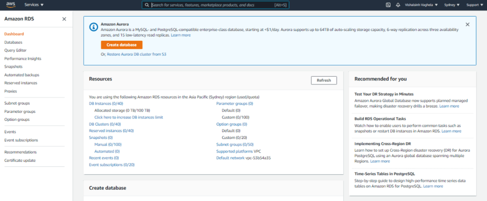Select Snapshots from the left navigation
487x201 pixels.
tap(13, 66)
